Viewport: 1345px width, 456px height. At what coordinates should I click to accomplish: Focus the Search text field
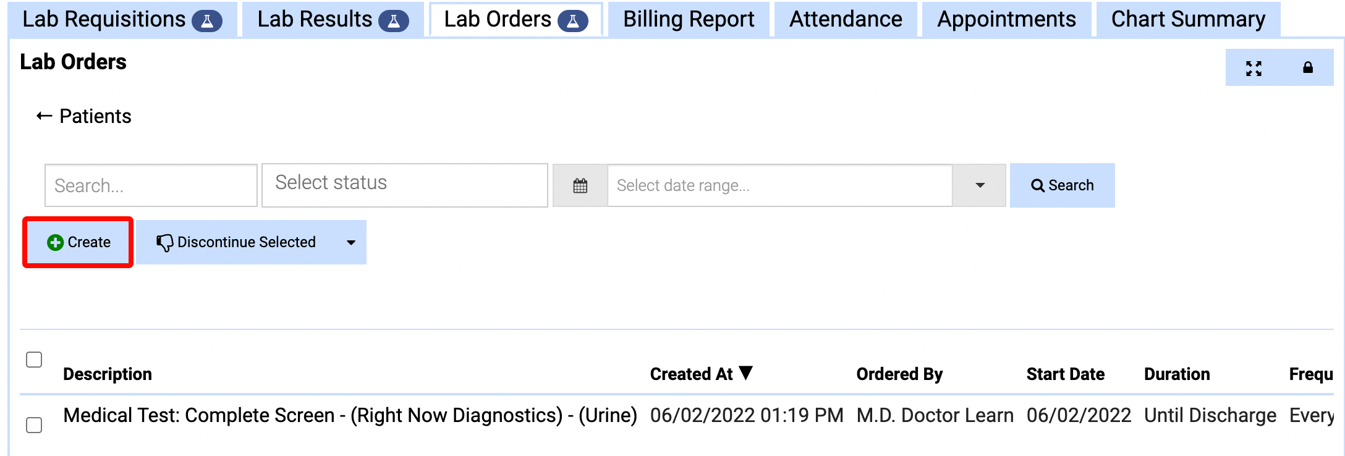click(x=151, y=185)
